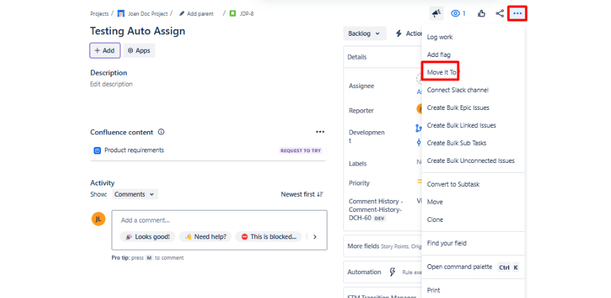The height and width of the screenshot is (298, 611).
Task: Click the Product requirements page icon
Action: pyautogui.click(x=98, y=150)
